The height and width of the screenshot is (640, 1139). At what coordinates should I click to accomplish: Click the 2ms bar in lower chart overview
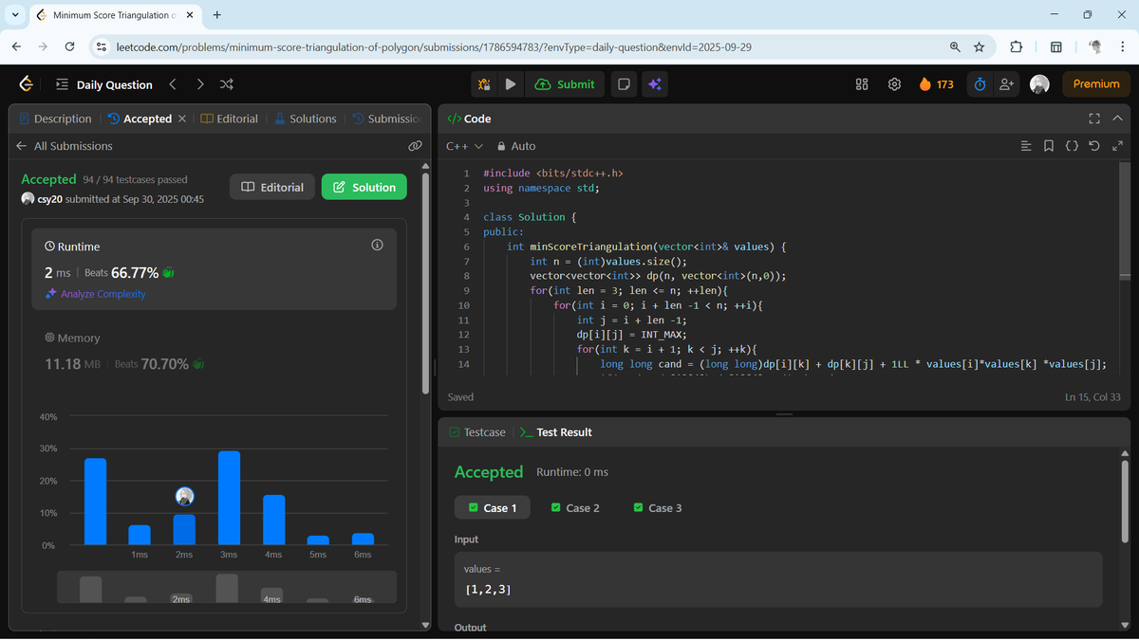pyautogui.click(x=180, y=599)
